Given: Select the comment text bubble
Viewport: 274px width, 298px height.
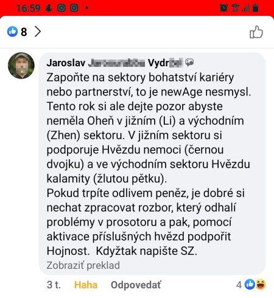Looking at the screenshot, I should [152, 164].
